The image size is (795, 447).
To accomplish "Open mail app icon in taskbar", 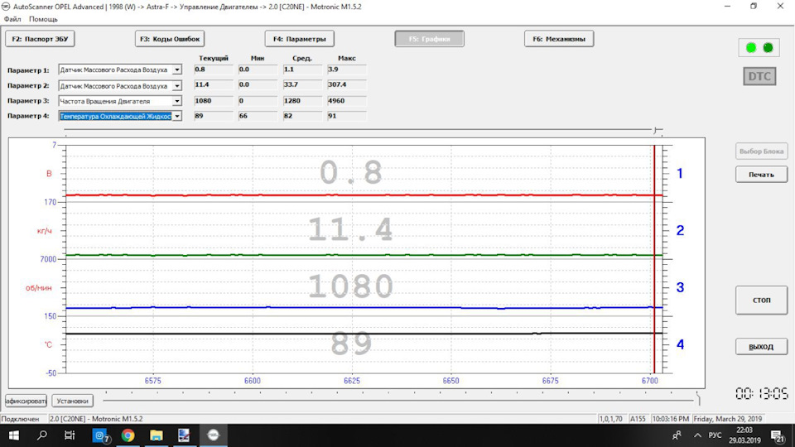I will click(x=100, y=435).
